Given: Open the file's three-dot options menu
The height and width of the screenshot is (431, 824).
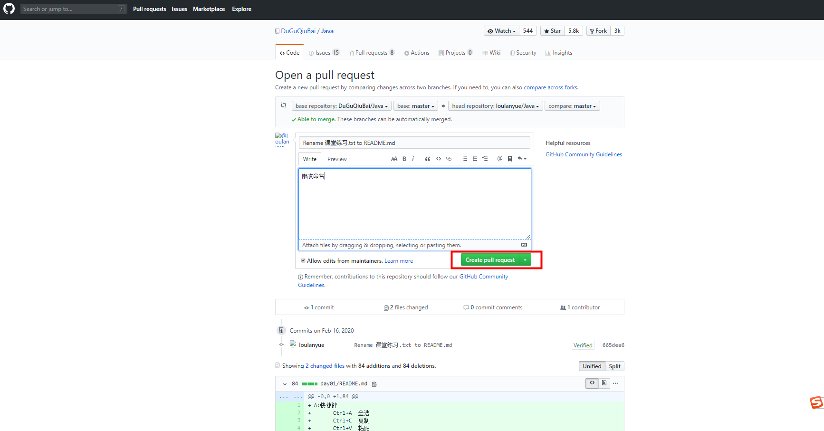Looking at the screenshot, I should click(x=615, y=383).
